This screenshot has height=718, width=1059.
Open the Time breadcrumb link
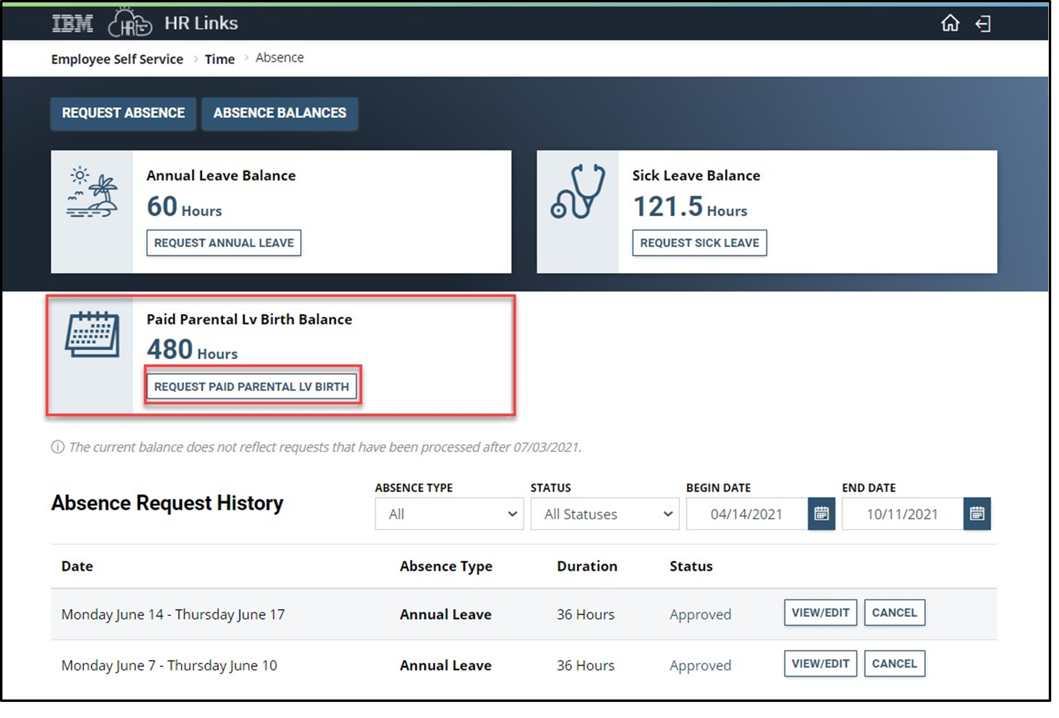click(x=219, y=59)
